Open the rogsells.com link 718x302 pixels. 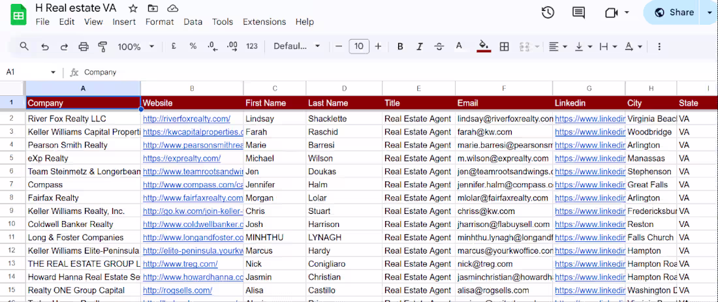point(177,290)
